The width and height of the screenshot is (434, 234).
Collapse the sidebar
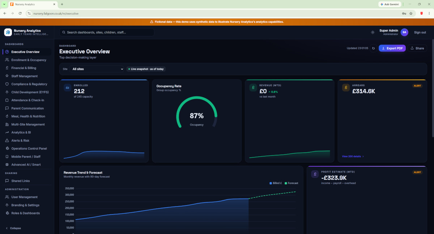point(13,228)
